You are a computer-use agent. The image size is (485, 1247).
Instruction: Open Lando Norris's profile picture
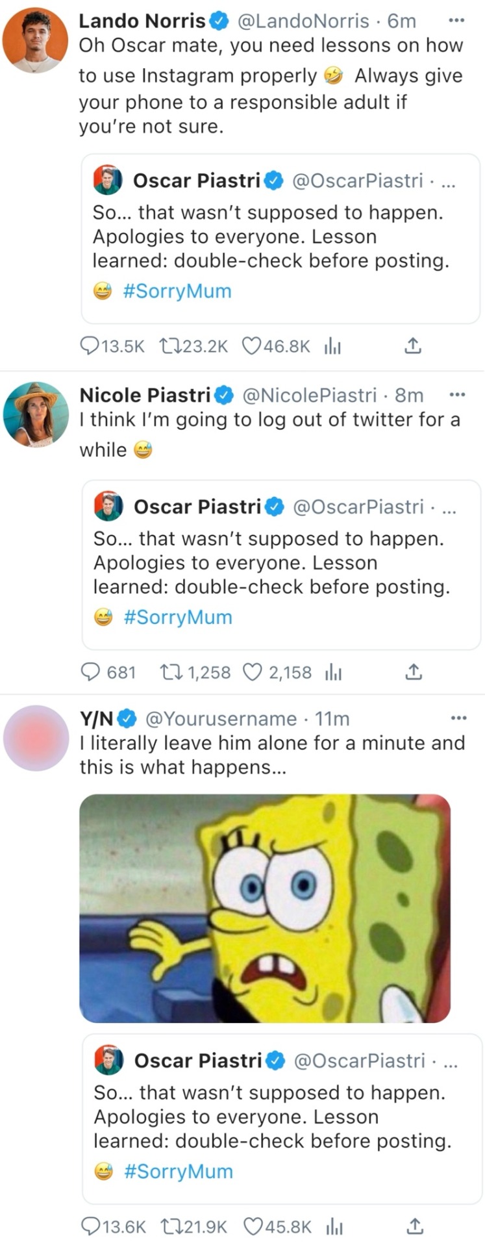[x=36, y=41]
